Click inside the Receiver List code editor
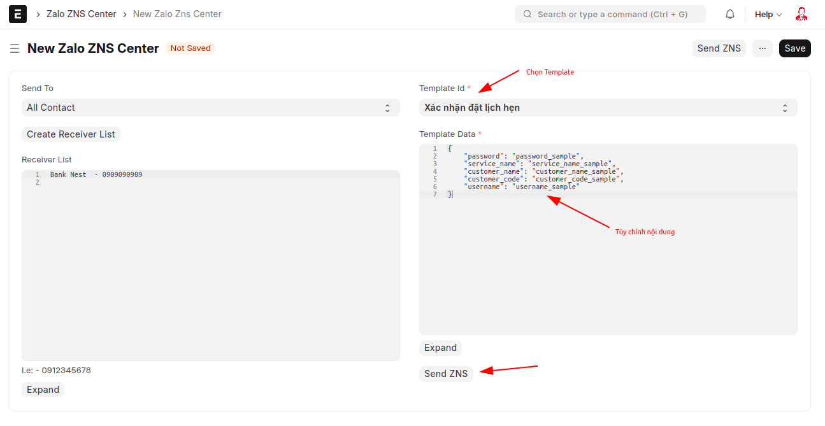 point(210,267)
